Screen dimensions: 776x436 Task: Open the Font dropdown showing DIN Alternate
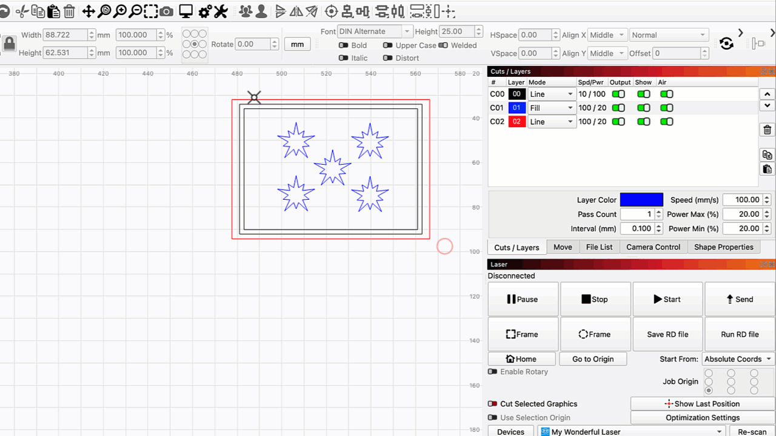[375, 31]
